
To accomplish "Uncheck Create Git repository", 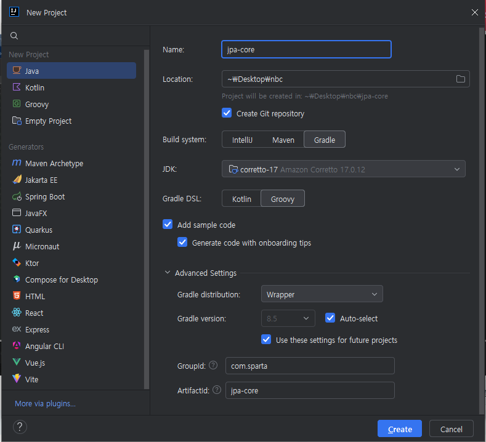I will [x=227, y=113].
